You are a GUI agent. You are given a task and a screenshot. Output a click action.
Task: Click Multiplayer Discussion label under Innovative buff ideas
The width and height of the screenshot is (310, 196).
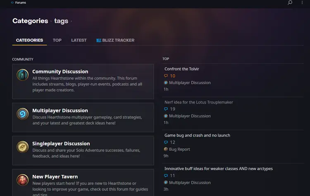tap(190, 182)
